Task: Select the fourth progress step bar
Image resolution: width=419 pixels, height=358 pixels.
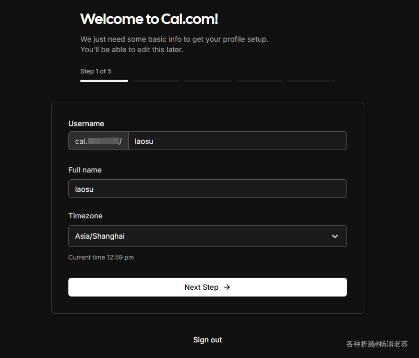Action: coord(259,81)
